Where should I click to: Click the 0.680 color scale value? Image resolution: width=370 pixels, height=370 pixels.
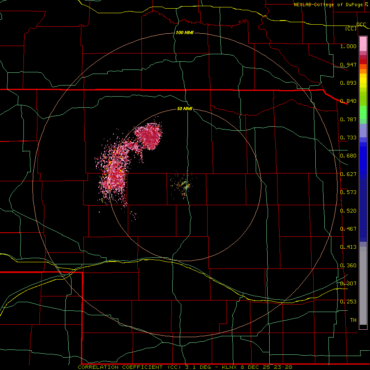click(348, 156)
